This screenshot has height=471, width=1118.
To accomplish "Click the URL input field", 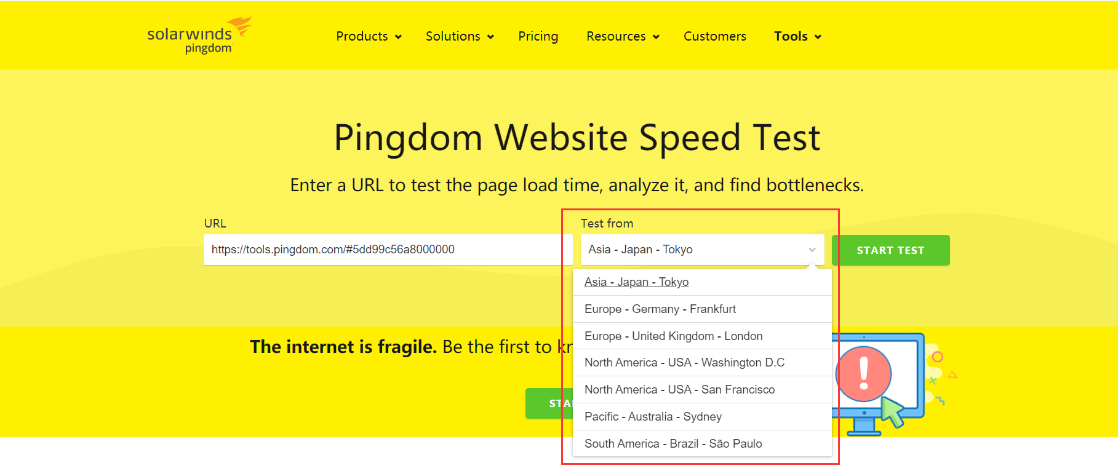I will [x=388, y=250].
